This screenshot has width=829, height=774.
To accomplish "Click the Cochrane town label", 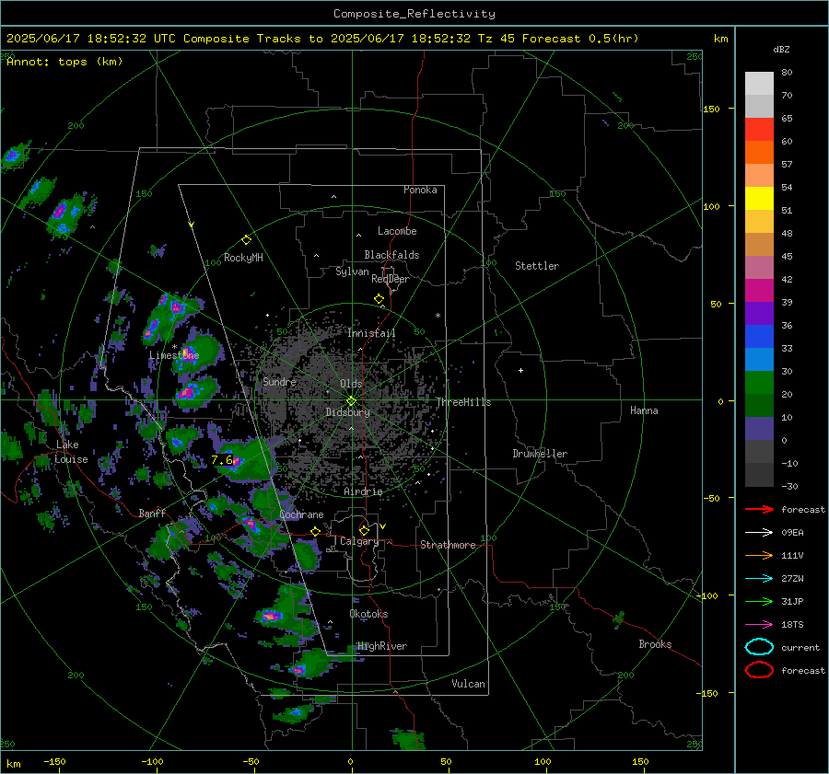I will tap(301, 514).
